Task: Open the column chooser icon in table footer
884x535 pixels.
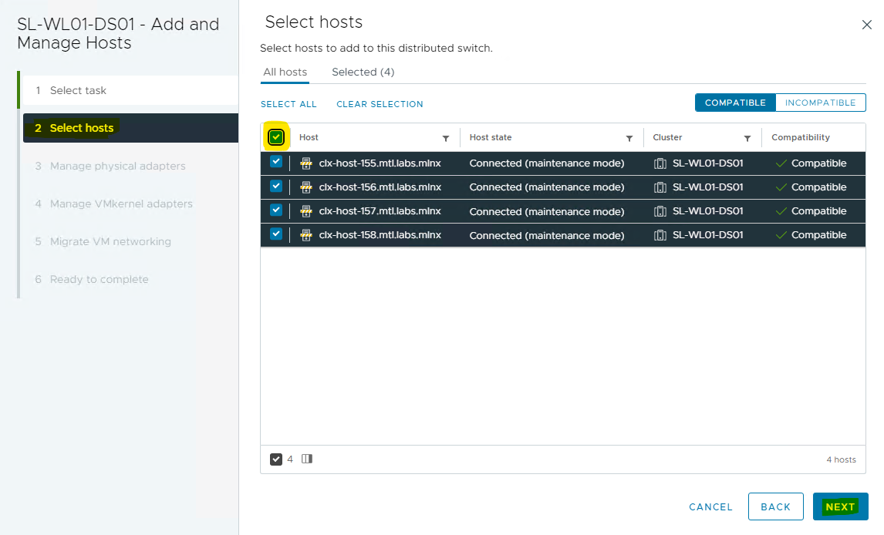Action: (307, 459)
